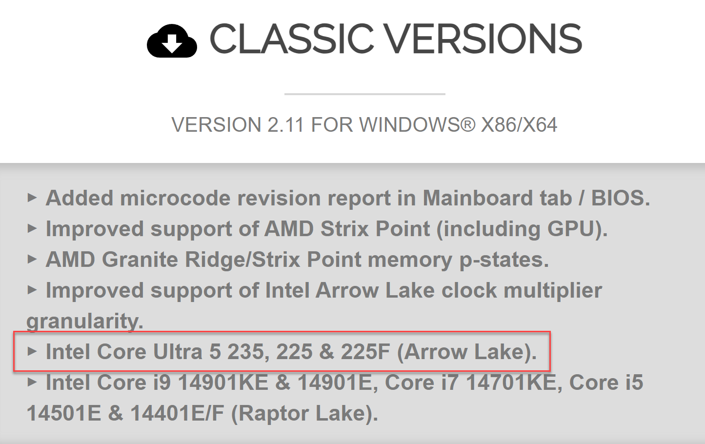Click the horizontal divider under the heading

click(x=364, y=94)
